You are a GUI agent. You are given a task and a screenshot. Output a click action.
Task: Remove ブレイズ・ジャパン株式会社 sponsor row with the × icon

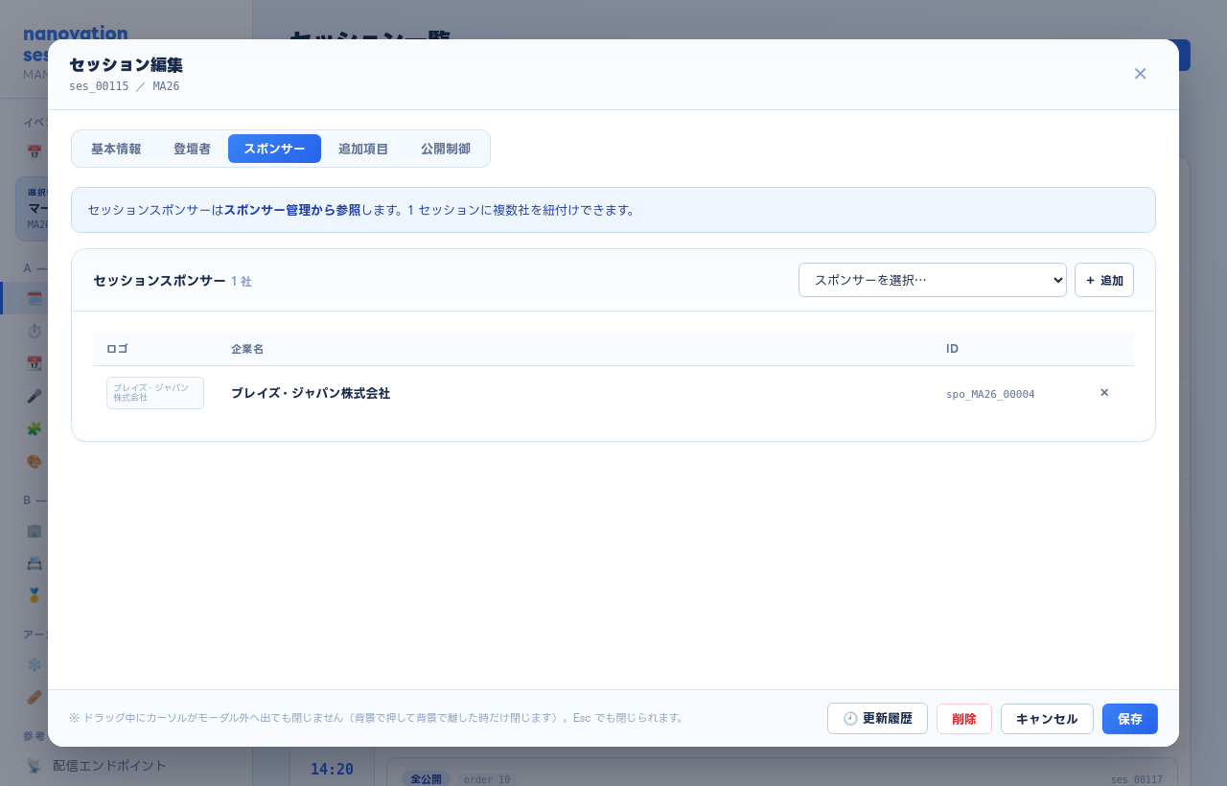click(1104, 393)
